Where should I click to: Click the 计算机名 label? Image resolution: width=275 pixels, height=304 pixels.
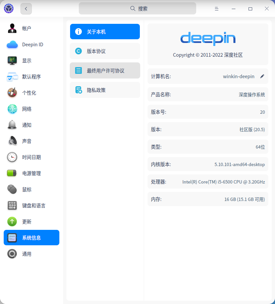point(161,77)
